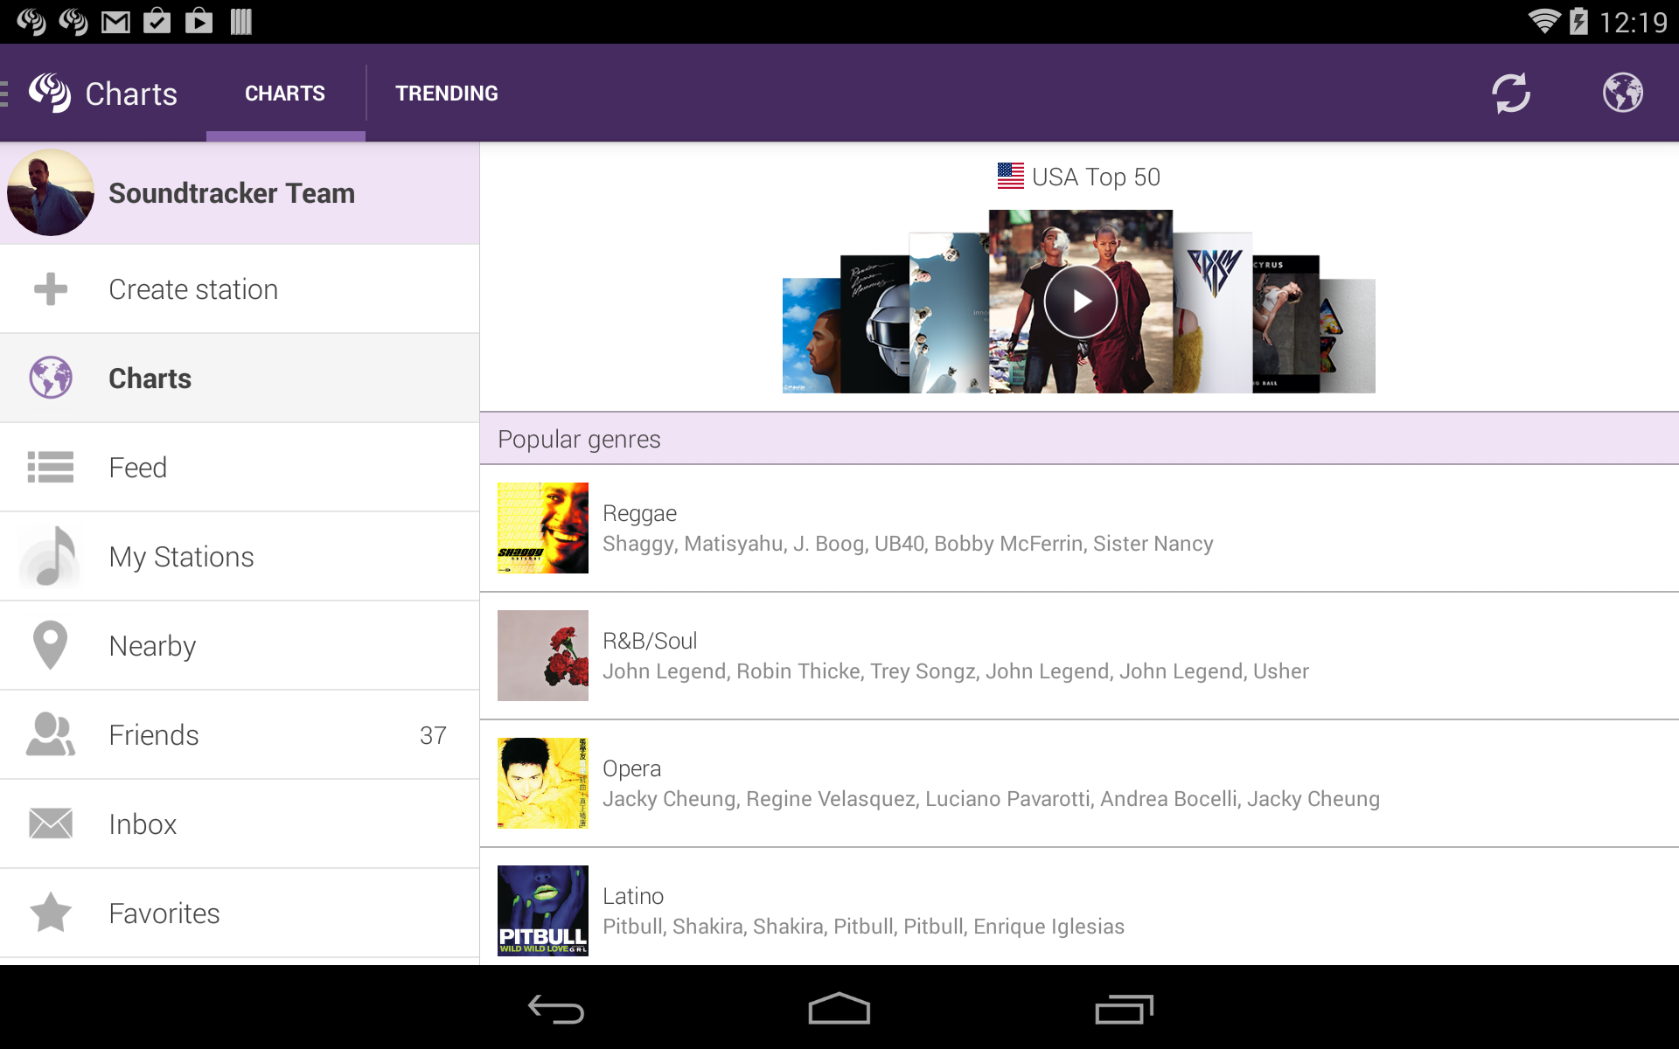Switch to the Trending tab
This screenshot has width=1679, height=1049.
(x=446, y=94)
